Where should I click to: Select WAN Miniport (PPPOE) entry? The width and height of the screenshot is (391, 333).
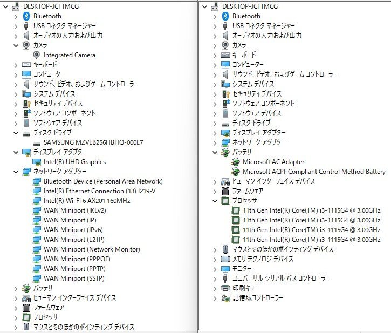tap(77, 259)
